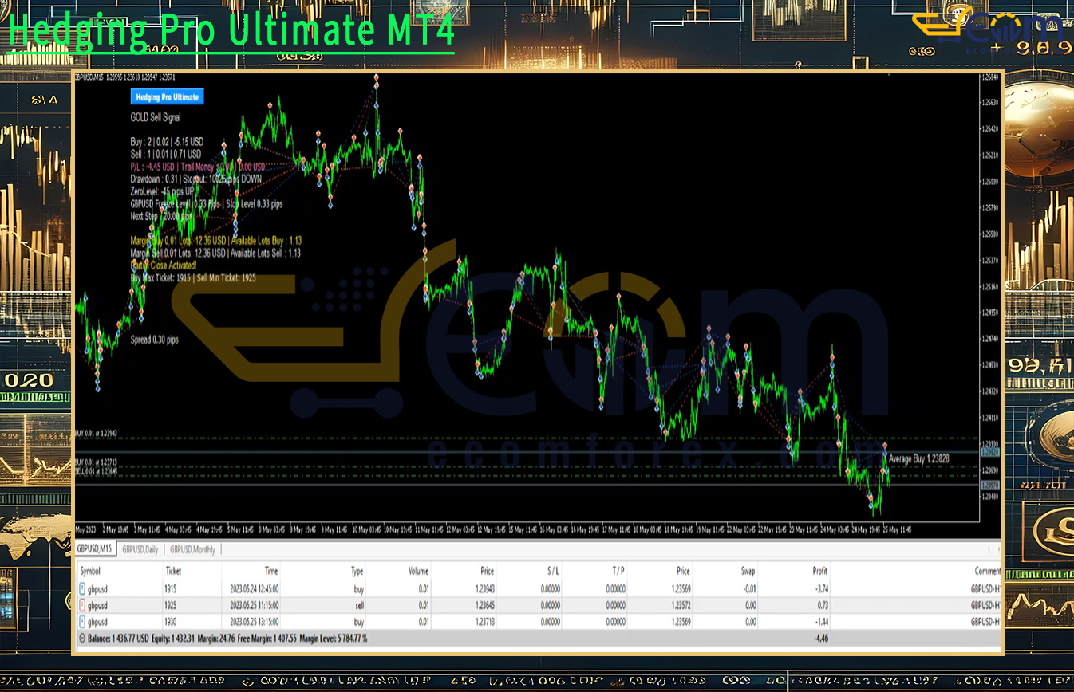Click the Hedging Pro Ultimate blue button
The height and width of the screenshot is (692, 1074).
(167, 96)
